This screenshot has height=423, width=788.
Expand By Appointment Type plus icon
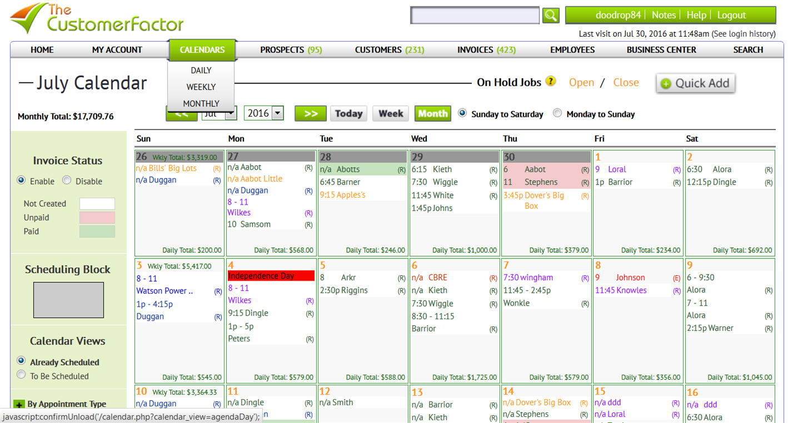[x=19, y=405]
